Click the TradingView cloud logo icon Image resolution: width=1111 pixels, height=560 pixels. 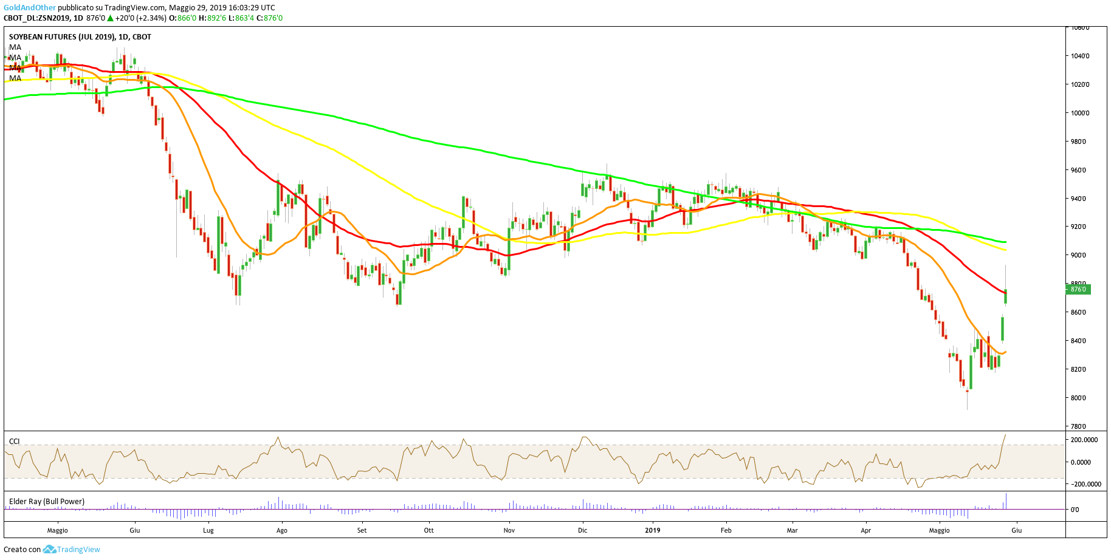49,550
